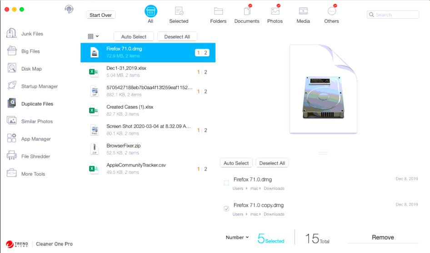Click Deselect All above file list

point(177,36)
